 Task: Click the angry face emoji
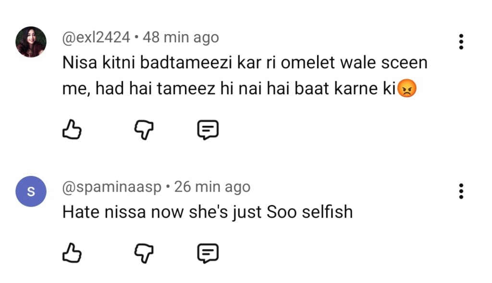406,89
